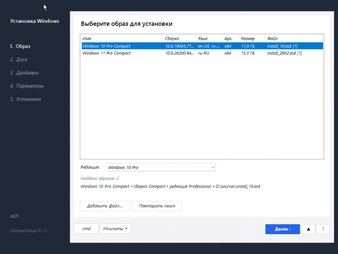Open the Редакция combo box
The image size is (338, 254).
tap(161, 168)
